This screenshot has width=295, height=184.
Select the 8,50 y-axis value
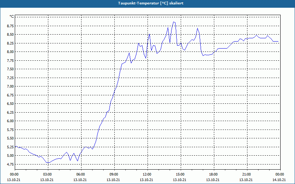coord(10,35)
